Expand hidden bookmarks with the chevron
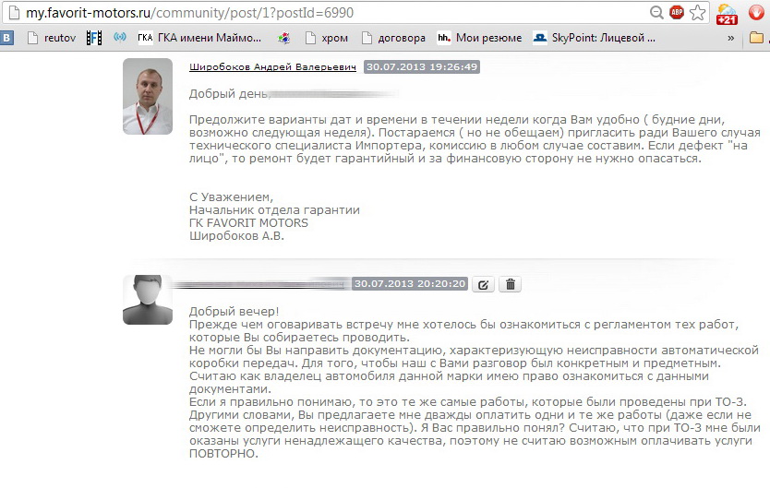Image resolution: width=770 pixels, height=488 pixels. coord(730,38)
